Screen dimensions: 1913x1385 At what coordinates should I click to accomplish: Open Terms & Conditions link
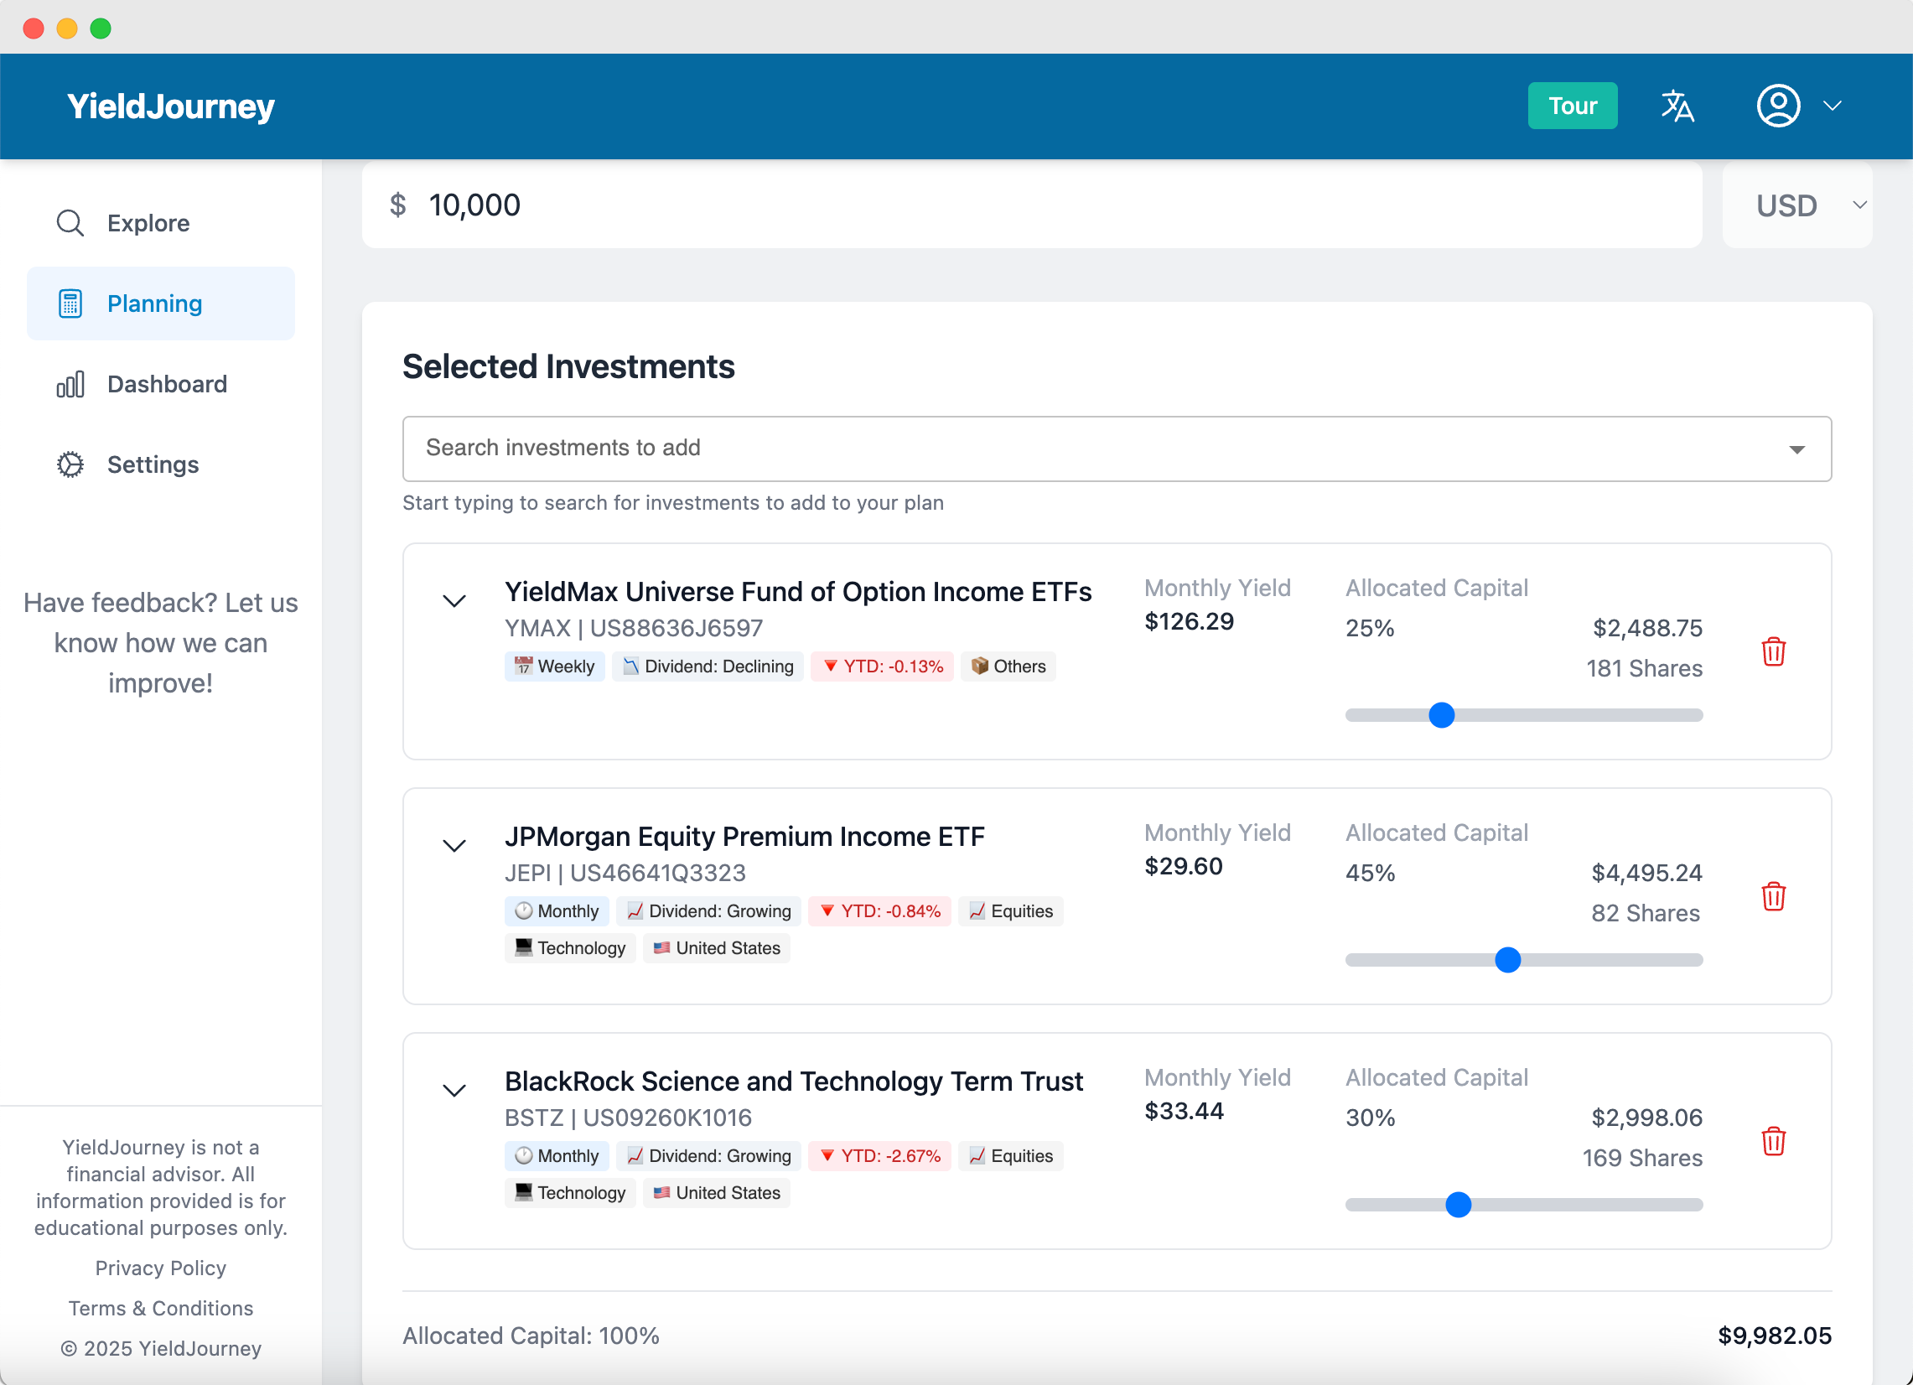click(x=161, y=1308)
